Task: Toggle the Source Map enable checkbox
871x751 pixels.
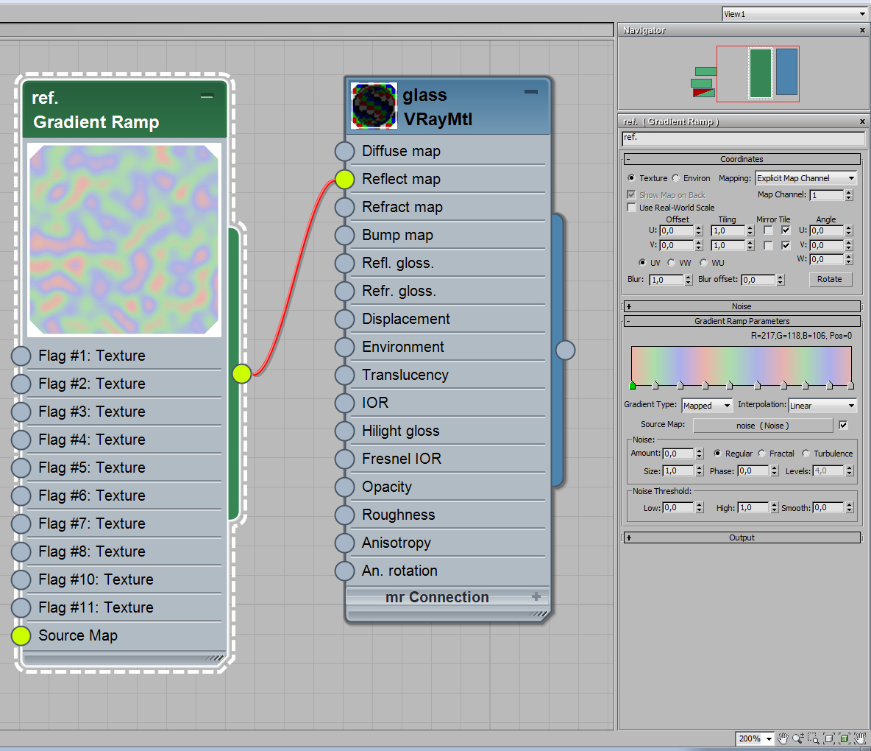Action: click(843, 426)
